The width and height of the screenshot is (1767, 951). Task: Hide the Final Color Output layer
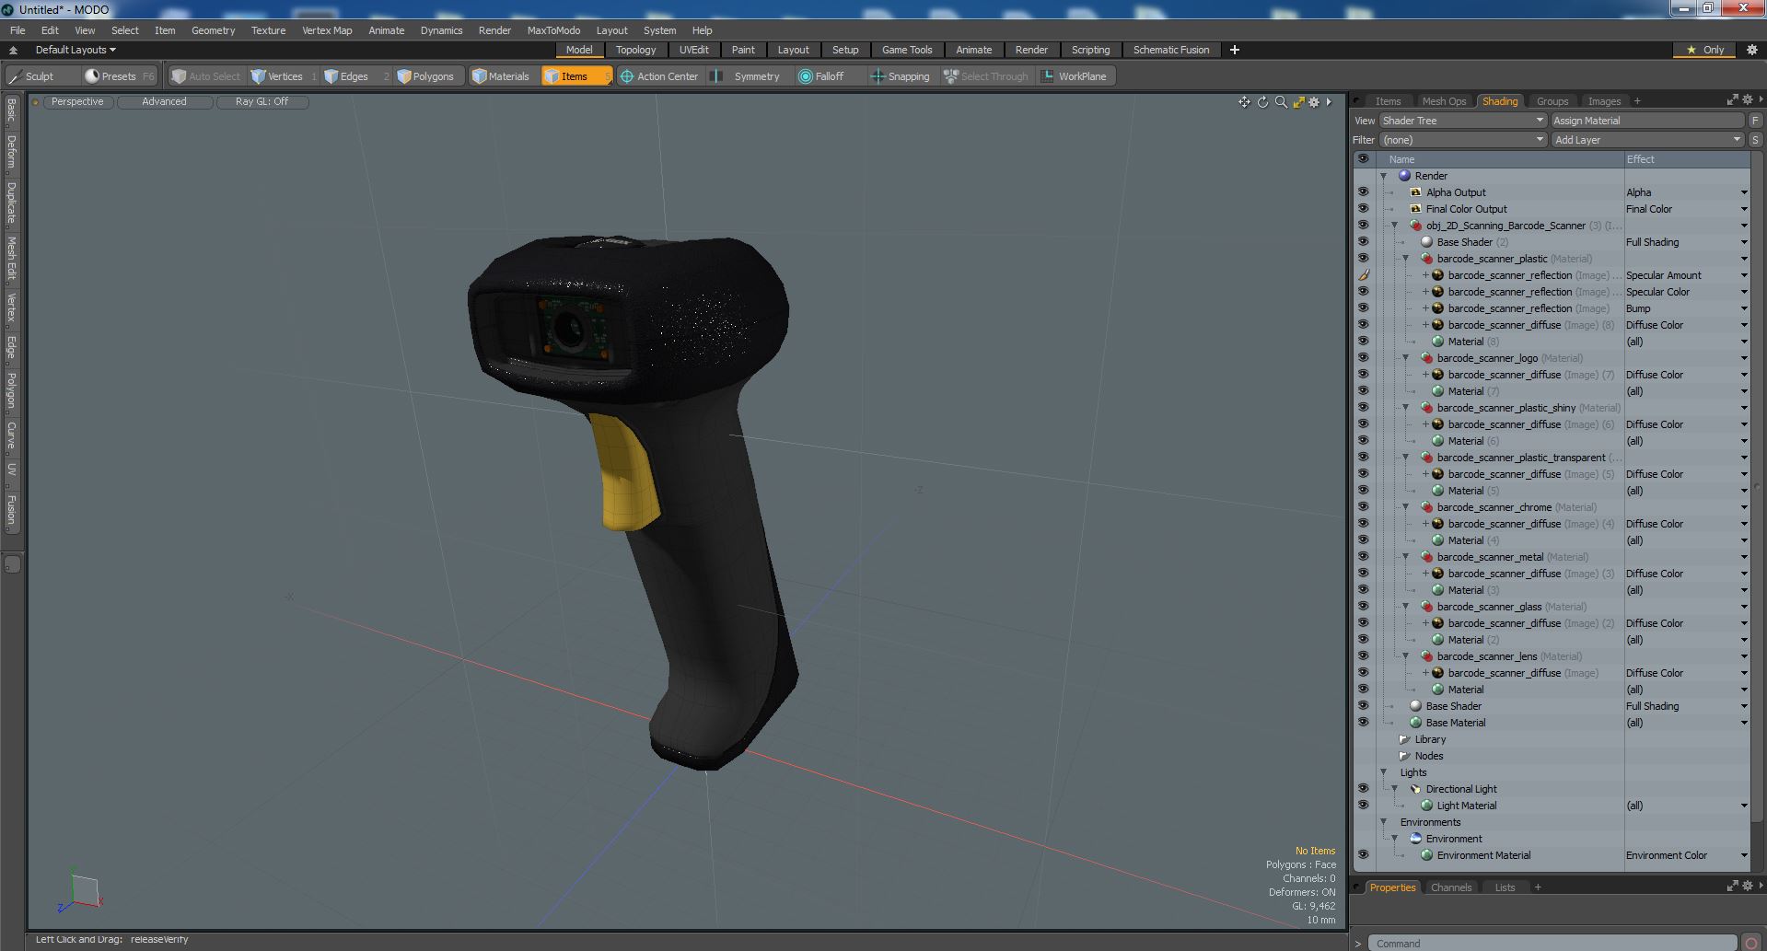click(1363, 209)
